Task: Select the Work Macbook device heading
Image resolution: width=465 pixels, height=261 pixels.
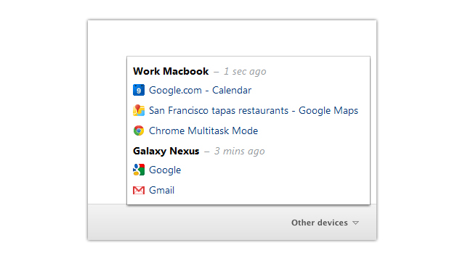Action: tap(171, 71)
